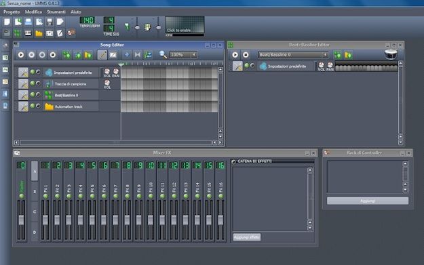Image resolution: width=424 pixels, height=265 pixels.
Task: Mute the Beat/Bassline 0 track
Action: point(33,95)
